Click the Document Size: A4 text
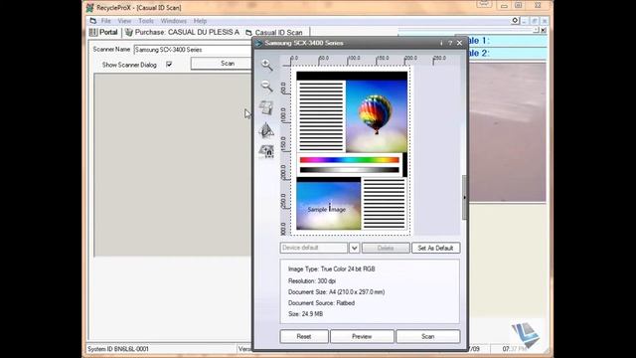636x358 pixels. [336, 291]
